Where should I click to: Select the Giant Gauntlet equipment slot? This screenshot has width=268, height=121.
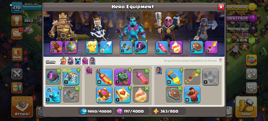tap(56, 47)
